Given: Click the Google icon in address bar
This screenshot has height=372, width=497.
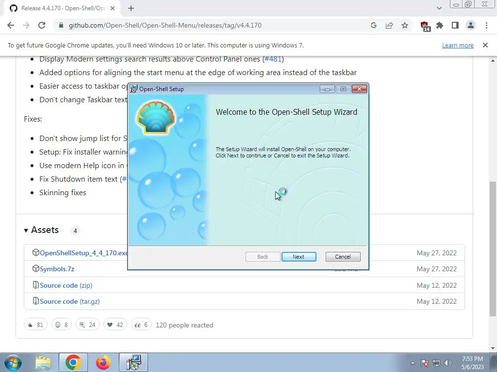Looking at the screenshot, I should pos(374,25).
